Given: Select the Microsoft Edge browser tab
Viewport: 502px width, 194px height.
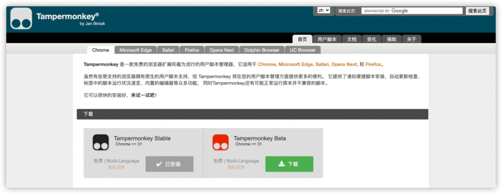Looking at the screenshot, I should point(136,50).
